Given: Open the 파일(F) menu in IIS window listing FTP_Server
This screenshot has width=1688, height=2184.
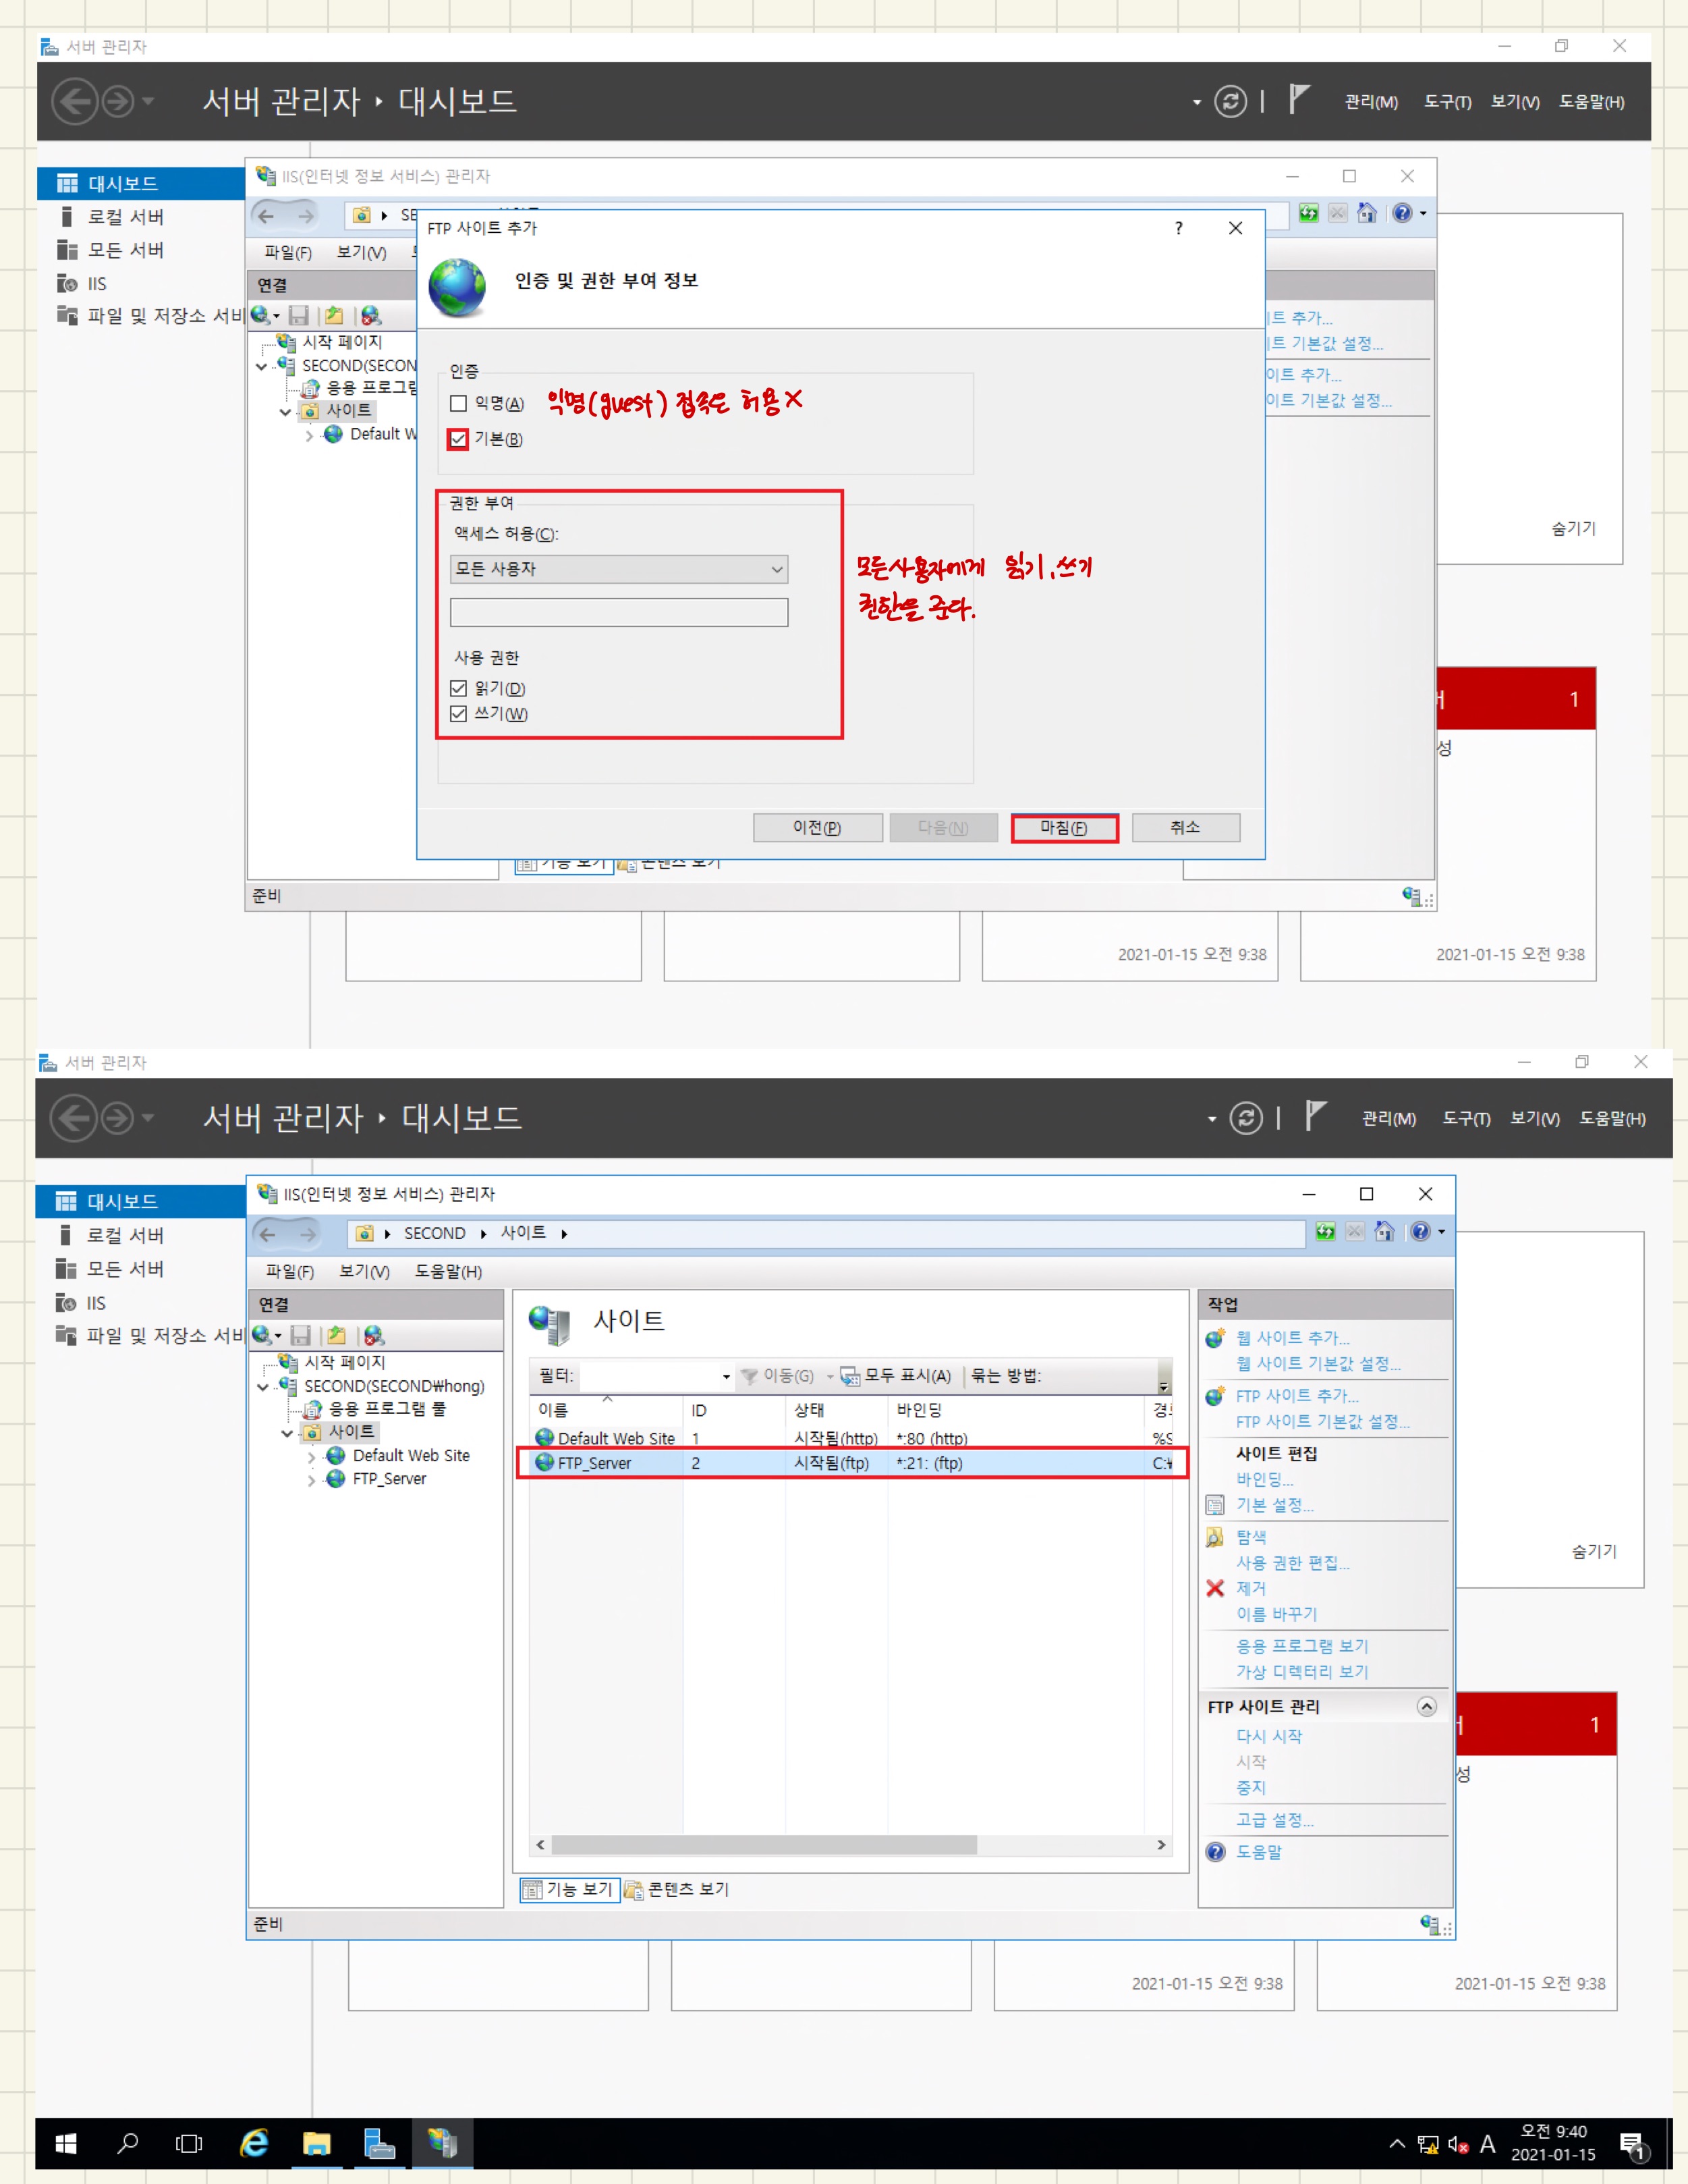Looking at the screenshot, I should pyautogui.click(x=290, y=1272).
